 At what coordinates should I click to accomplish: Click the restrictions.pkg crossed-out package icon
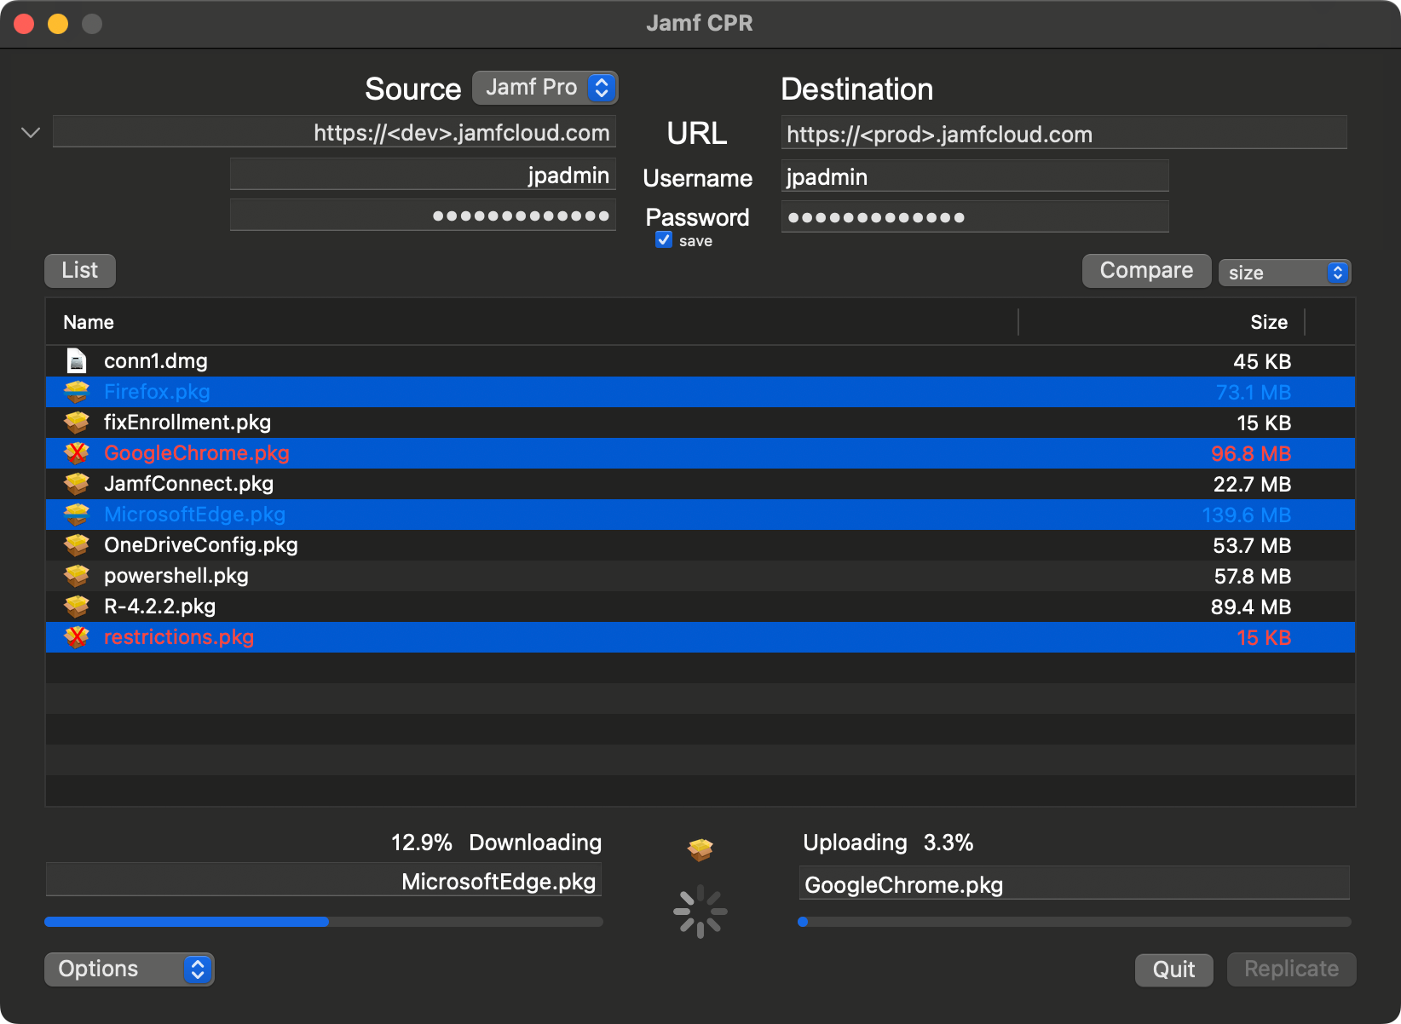click(x=77, y=637)
